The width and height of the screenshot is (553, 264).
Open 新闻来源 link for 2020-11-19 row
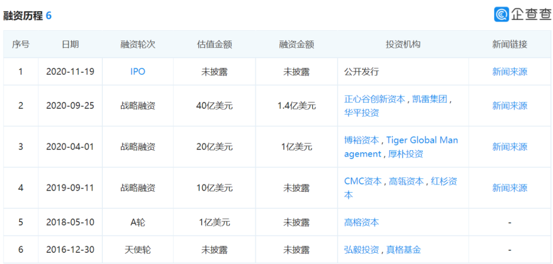(509, 72)
